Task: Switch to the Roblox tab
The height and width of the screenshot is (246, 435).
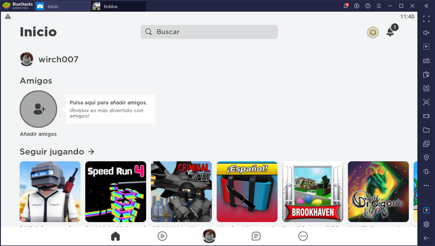Action: point(119,6)
